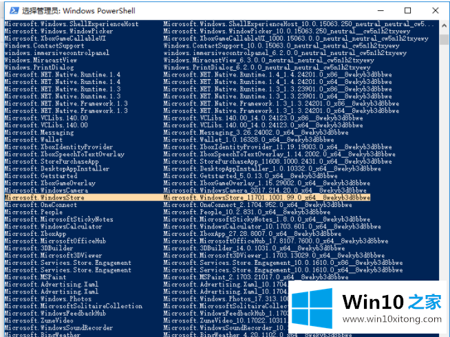
Task: Close the Windows PowerShell window
Action: tap(435, 10)
